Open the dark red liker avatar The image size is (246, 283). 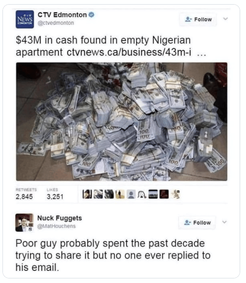pyautogui.click(x=164, y=194)
